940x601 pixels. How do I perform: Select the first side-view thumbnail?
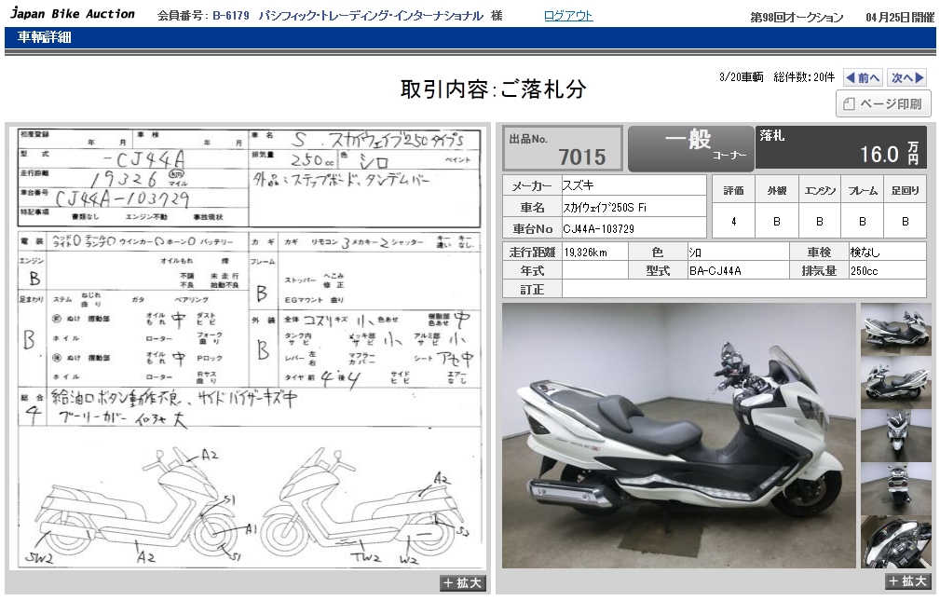[x=895, y=329]
